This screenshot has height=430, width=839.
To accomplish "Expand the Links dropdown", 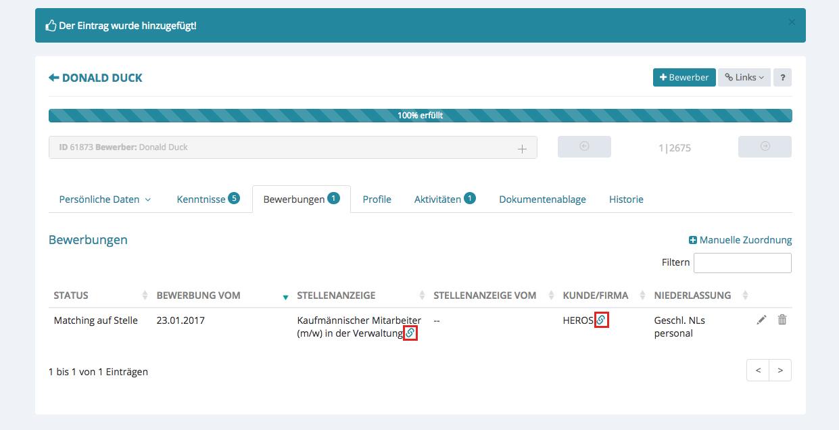I will point(744,77).
